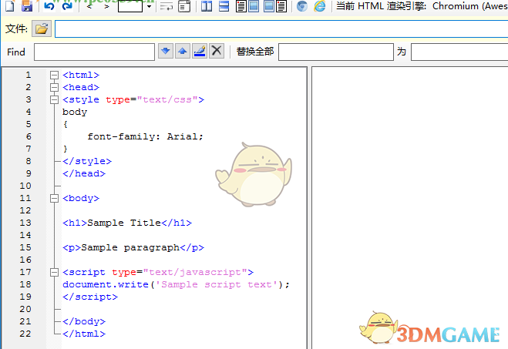508x349 pixels.
Task: Click the greater-than tag button
Action: 106,5
